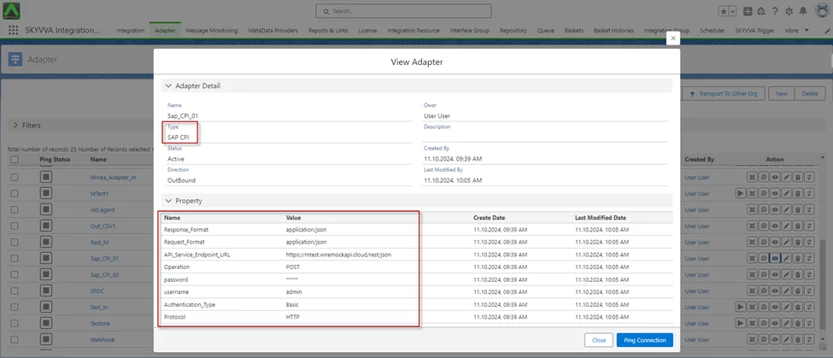Screen dimensions: 833x358
Task: Select the checkbox for Webhook row
Action: tap(14, 339)
